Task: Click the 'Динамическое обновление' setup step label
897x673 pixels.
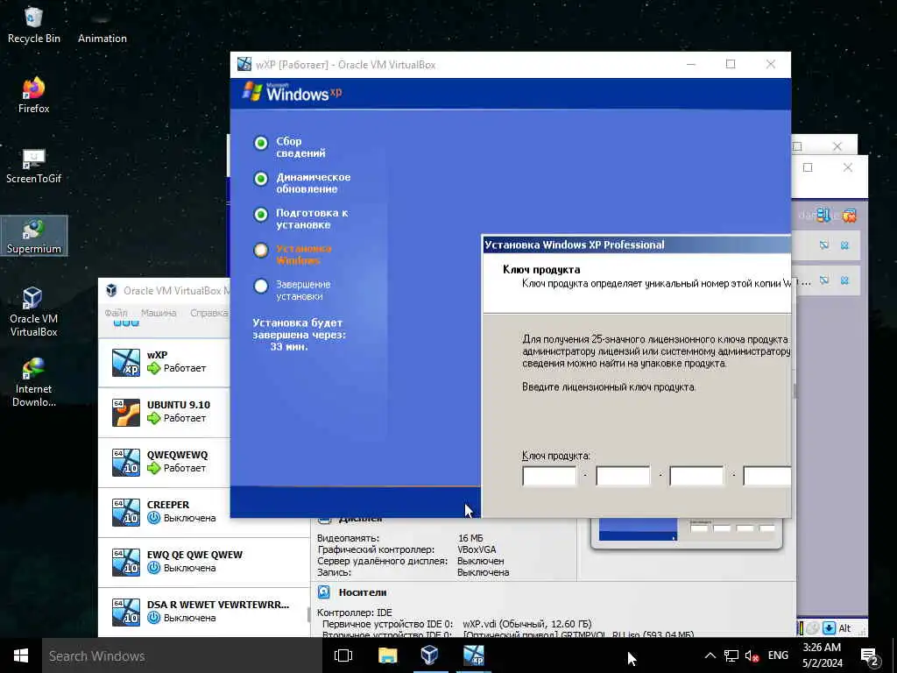Action: [x=314, y=182]
